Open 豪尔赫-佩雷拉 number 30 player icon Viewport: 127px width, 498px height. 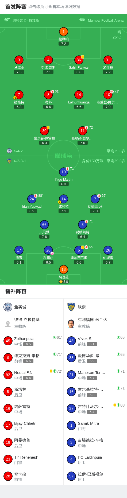pyautogui.click(x=44, y=131)
